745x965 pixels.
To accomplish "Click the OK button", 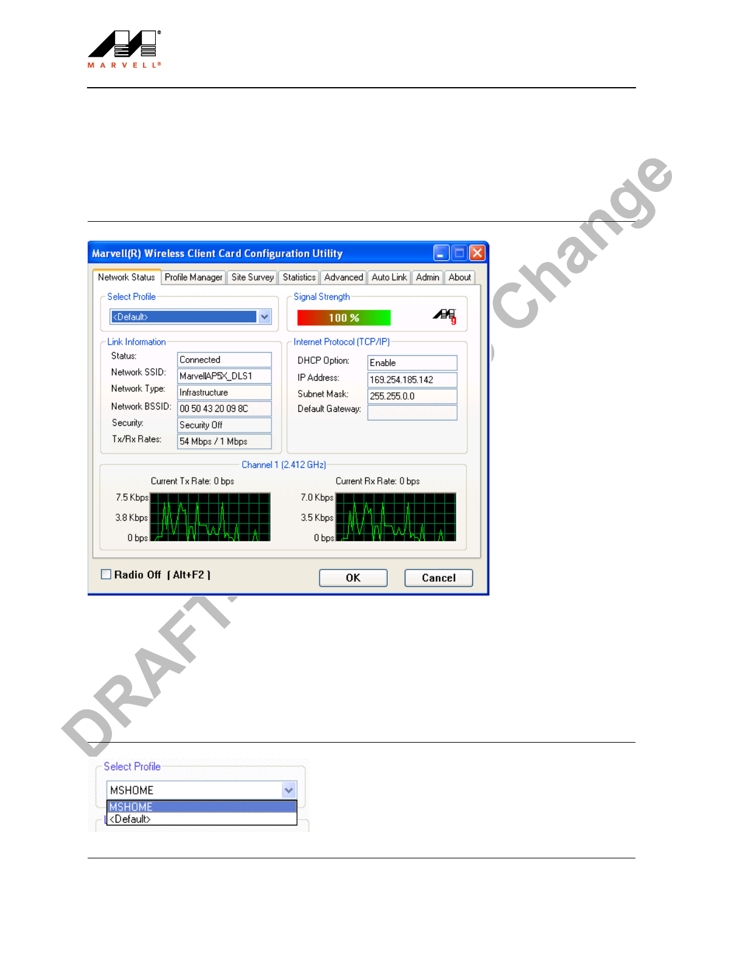I will 354,578.
